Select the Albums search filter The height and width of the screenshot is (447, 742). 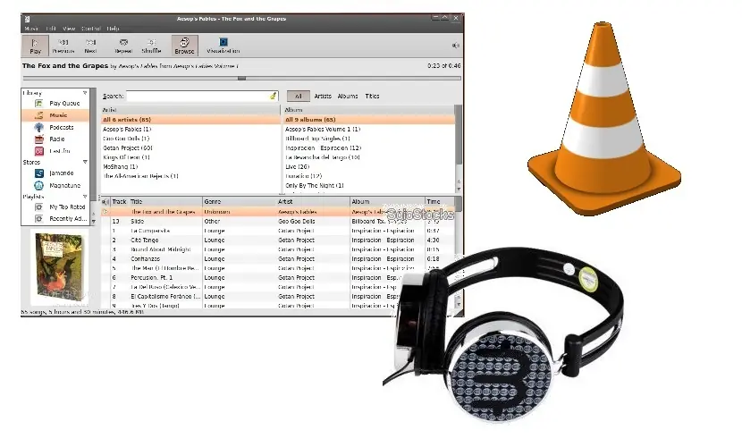click(348, 96)
